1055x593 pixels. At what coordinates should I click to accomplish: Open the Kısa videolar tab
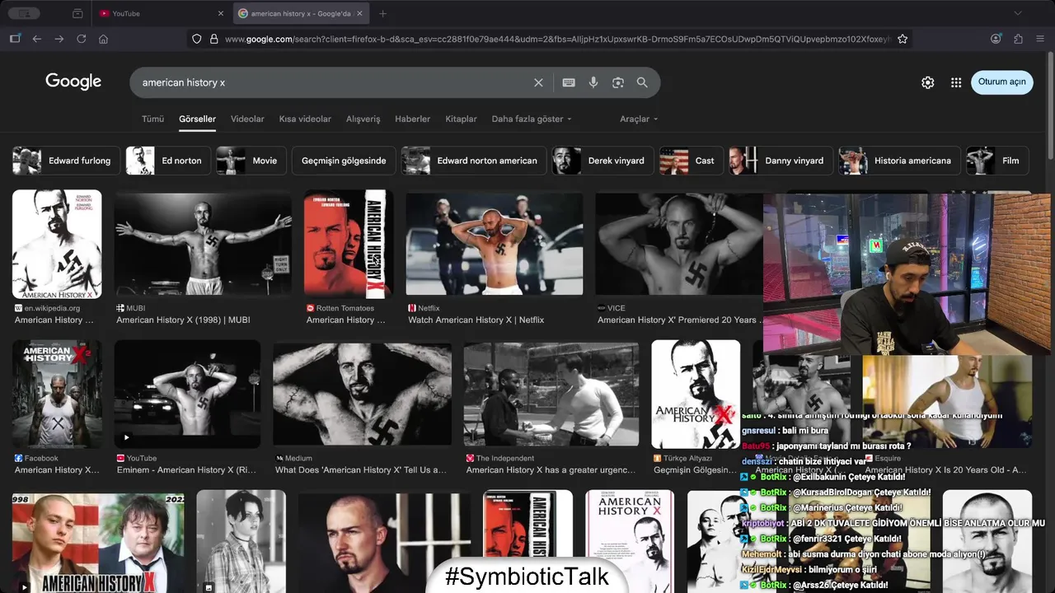[x=305, y=119]
